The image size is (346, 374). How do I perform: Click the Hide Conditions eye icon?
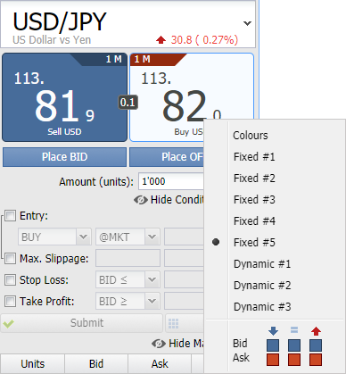click(x=141, y=200)
